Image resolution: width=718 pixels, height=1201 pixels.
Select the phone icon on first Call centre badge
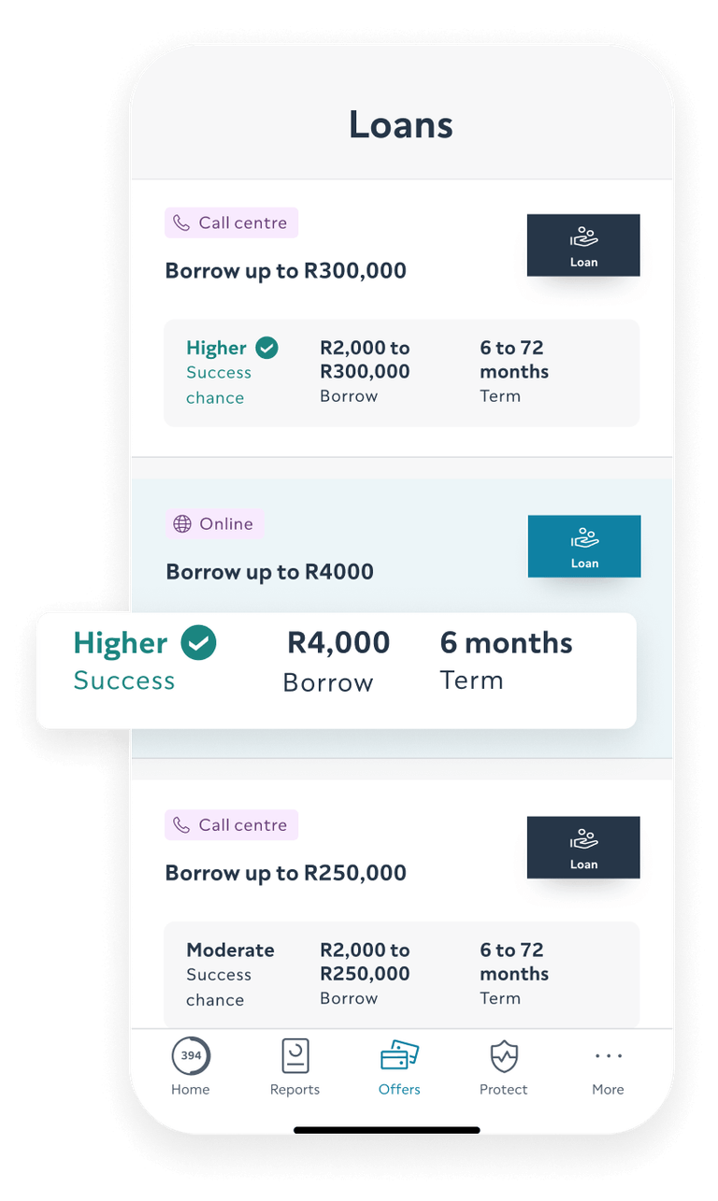point(183,222)
